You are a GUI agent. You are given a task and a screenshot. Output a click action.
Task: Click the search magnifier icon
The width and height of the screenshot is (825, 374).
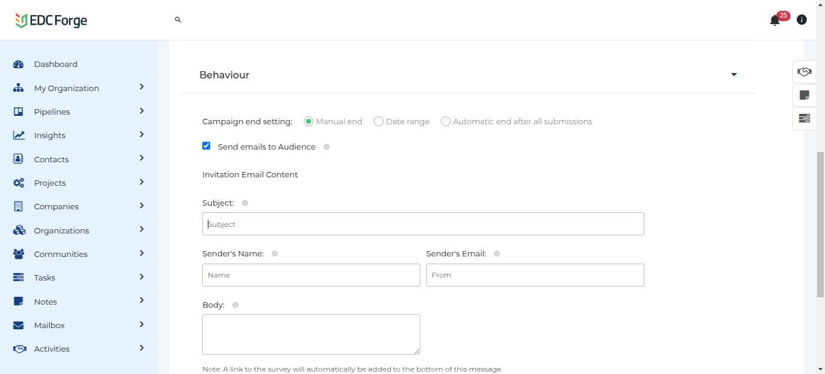[x=178, y=20]
